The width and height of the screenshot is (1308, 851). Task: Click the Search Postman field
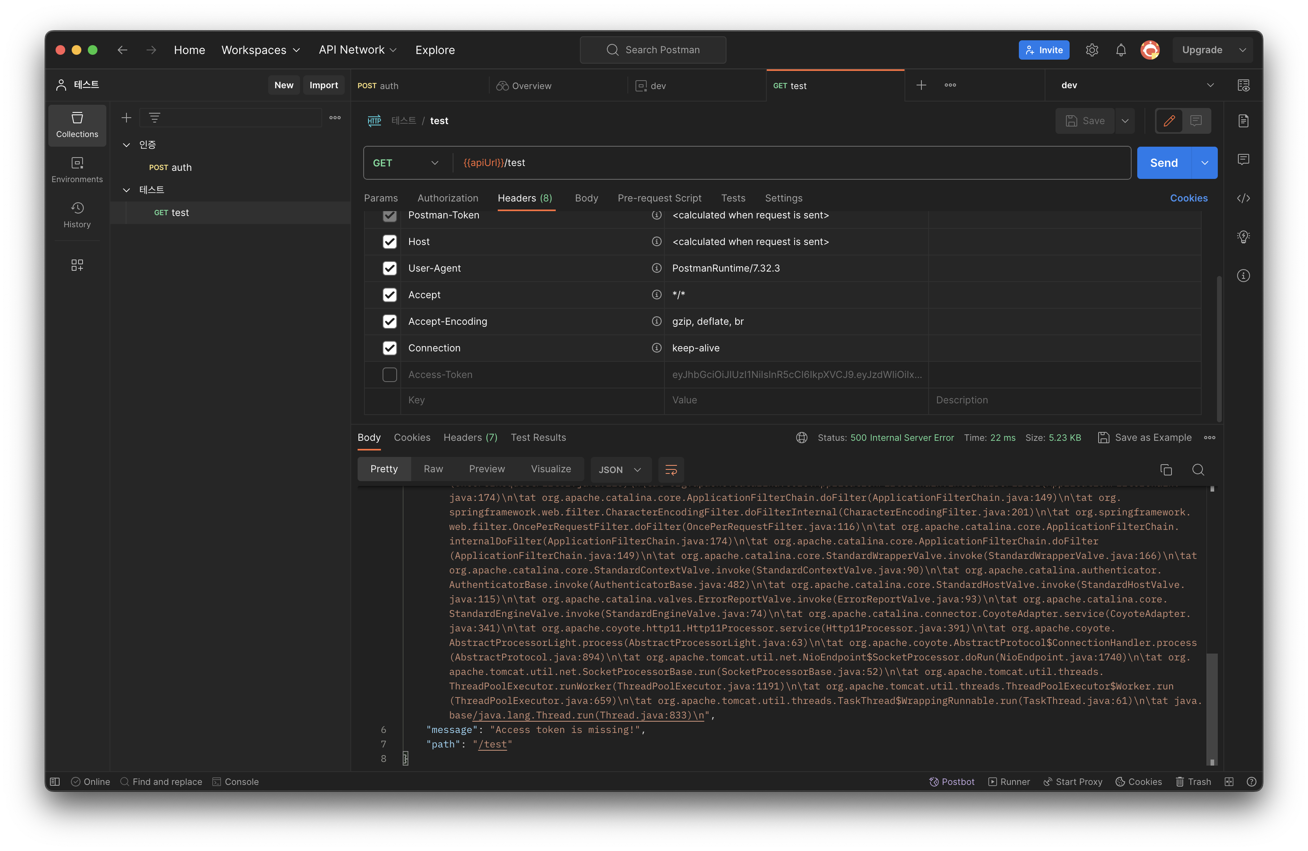point(653,50)
